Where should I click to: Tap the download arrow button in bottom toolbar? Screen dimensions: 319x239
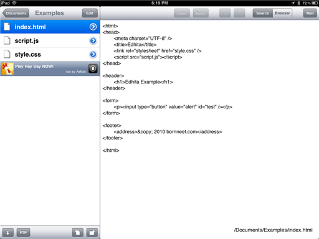click(x=8, y=233)
